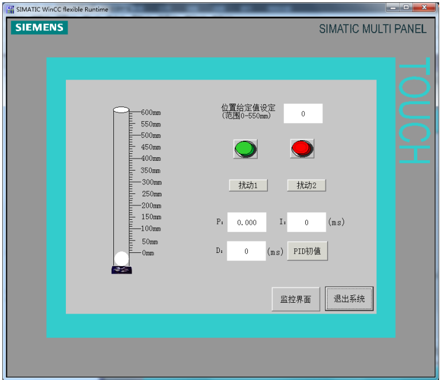Click the I: parameter label
Screen dimensions: 442x380
point(282,221)
